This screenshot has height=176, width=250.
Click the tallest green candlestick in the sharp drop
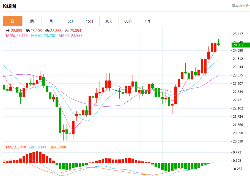pyautogui.click(x=60, y=120)
